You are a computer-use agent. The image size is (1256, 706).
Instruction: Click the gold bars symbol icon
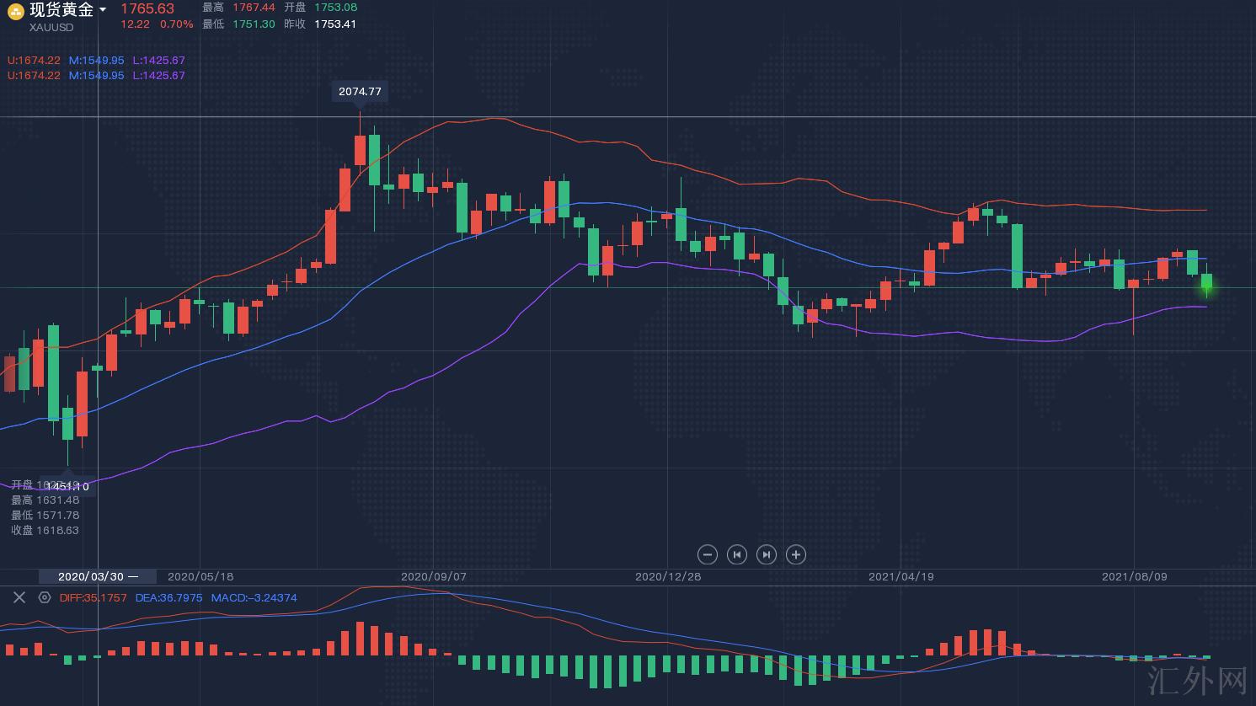[15, 11]
